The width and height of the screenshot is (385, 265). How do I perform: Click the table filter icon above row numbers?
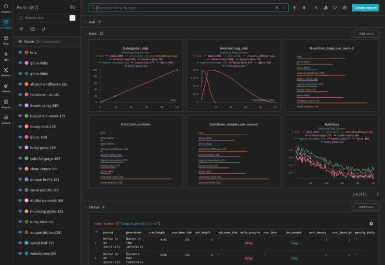tap(96, 232)
